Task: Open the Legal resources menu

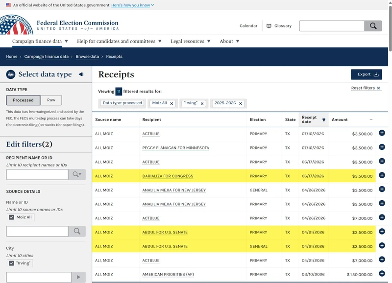Action: coord(190,41)
